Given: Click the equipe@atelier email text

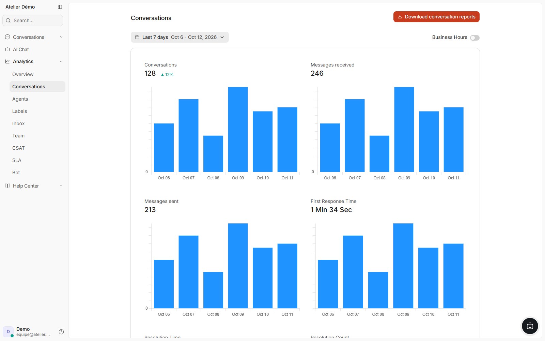Looking at the screenshot, I should (33, 335).
